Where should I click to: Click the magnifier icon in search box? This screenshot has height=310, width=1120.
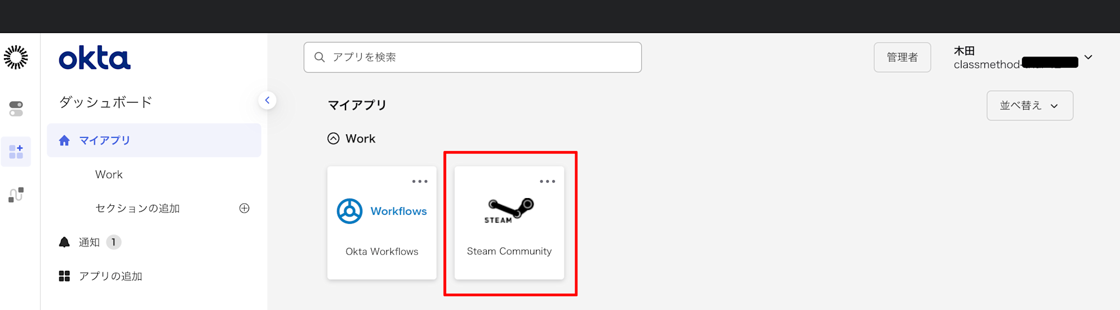click(x=319, y=57)
